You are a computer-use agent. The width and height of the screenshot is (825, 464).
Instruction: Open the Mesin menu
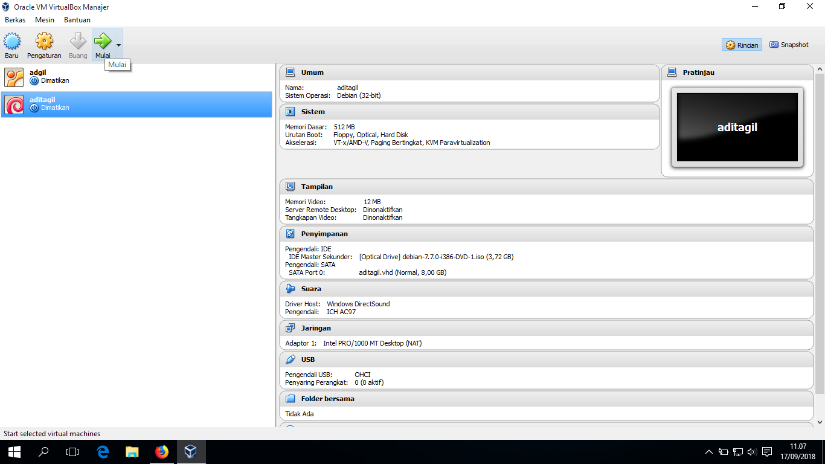(x=44, y=19)
